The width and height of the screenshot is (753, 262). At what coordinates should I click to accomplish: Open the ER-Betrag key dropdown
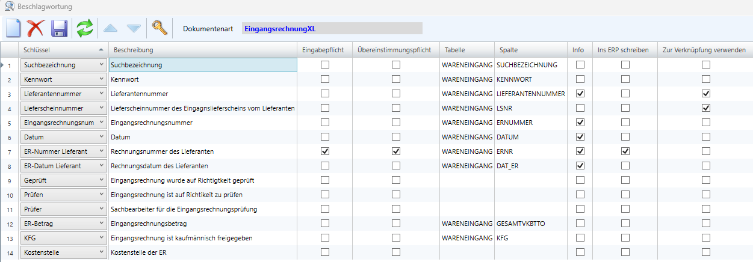coord(101,224)
